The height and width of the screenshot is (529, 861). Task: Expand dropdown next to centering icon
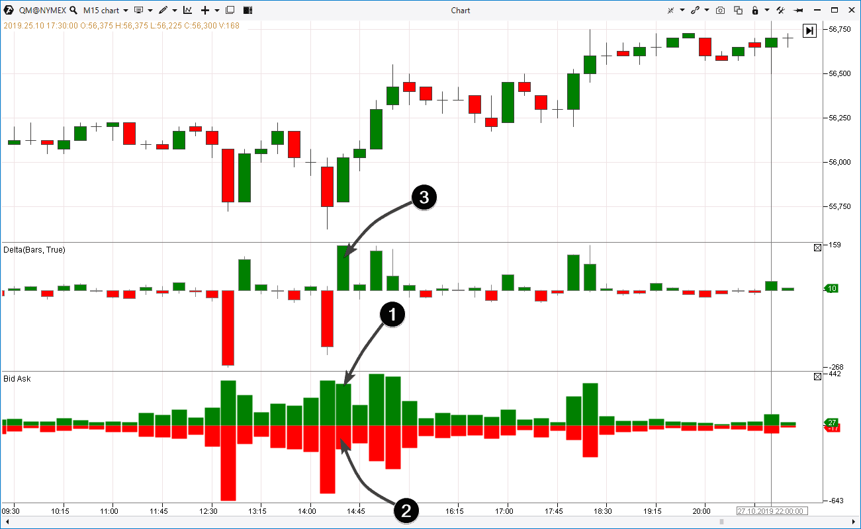click(x=682, y=11)
